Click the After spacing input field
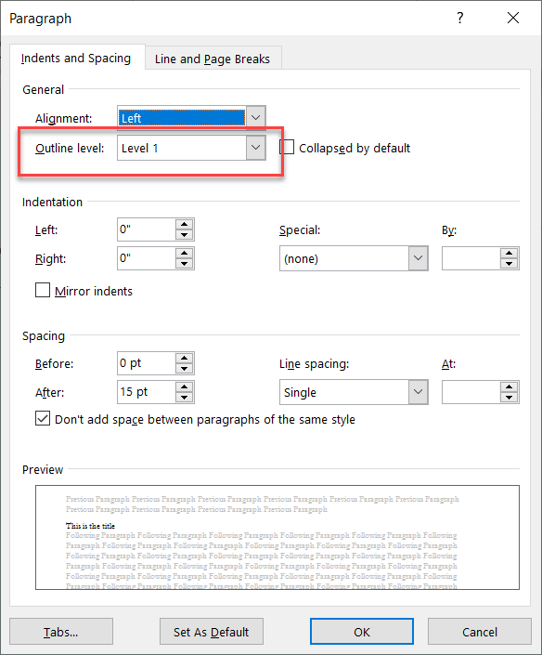This screenshot has height=655, width=542. (147, 392)
